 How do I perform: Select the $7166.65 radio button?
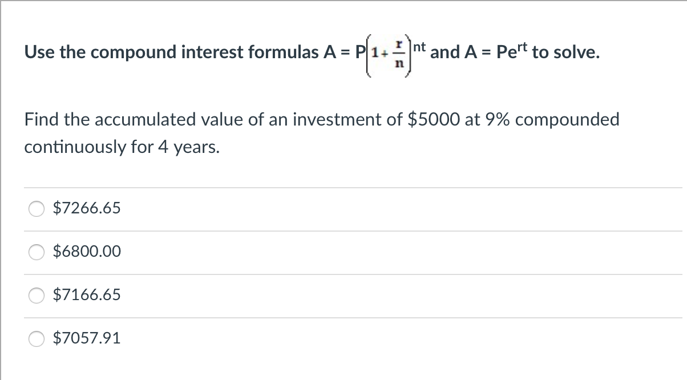tap(36, 295)
